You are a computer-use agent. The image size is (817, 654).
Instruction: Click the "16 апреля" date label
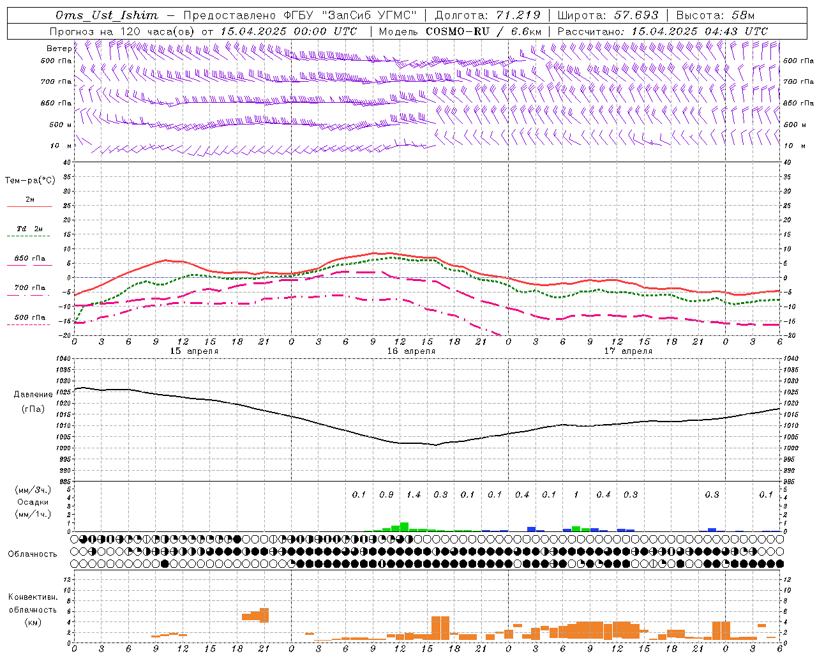coord(411,351)
